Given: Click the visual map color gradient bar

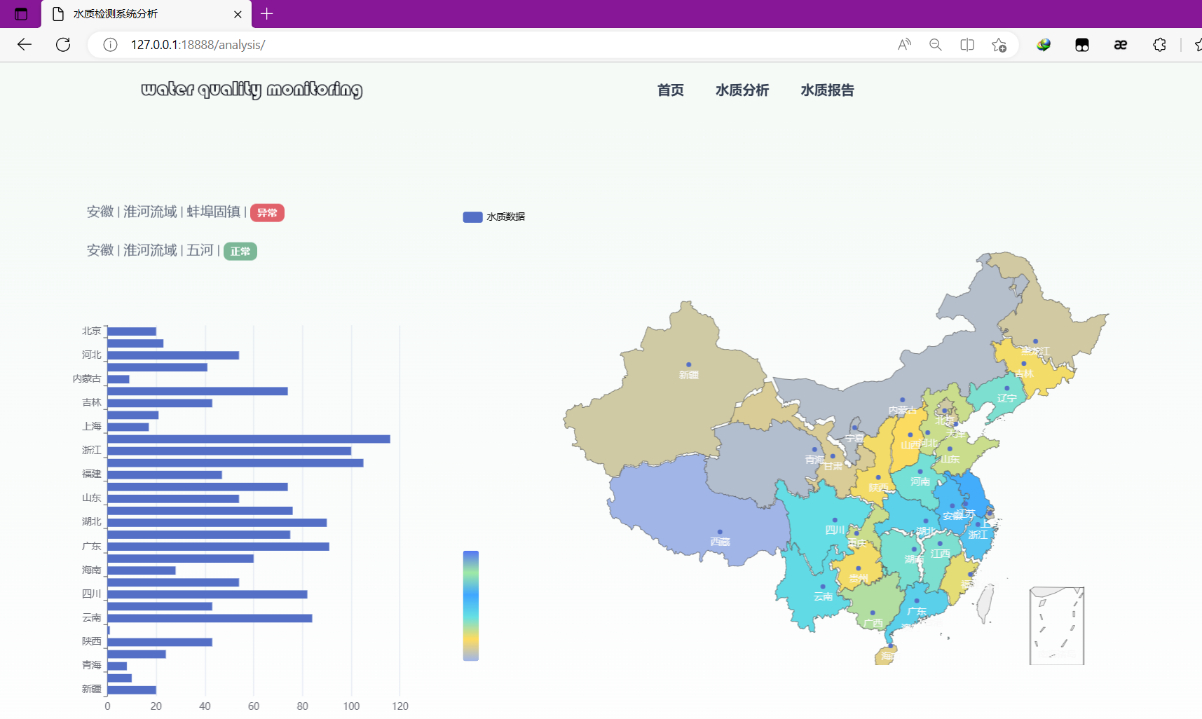Looking at the screenshot, I should [x=471, y=605].
